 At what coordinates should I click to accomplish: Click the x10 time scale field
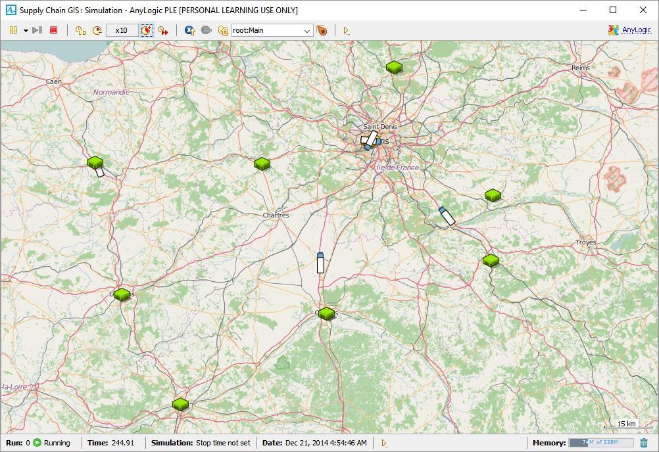pyautogui.click(x=122, y=30)
